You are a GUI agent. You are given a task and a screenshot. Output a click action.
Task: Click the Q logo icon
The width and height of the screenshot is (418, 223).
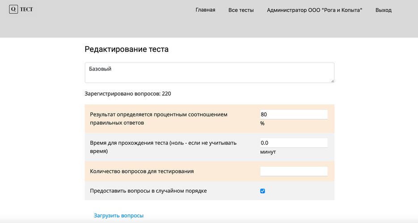click(13, 9)
